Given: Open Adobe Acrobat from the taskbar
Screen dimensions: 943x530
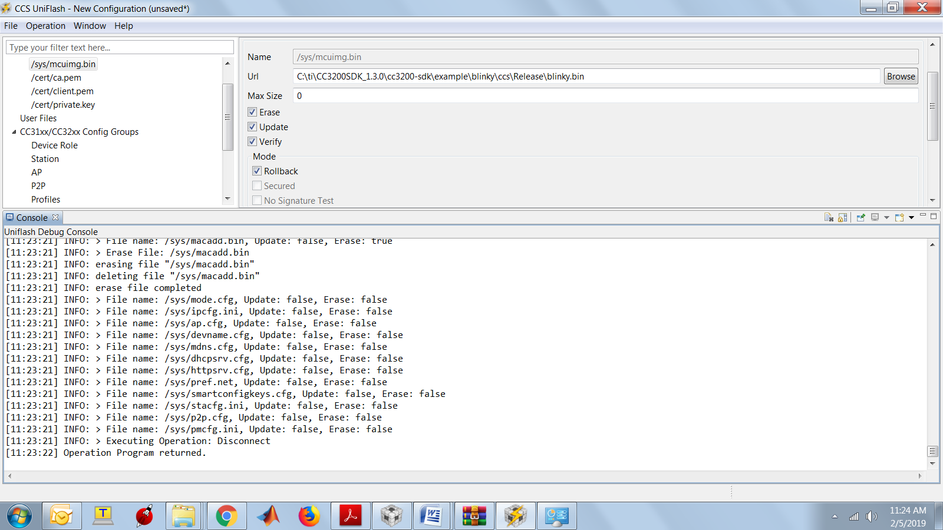Looking at the screenshot, I should point(351,516).
